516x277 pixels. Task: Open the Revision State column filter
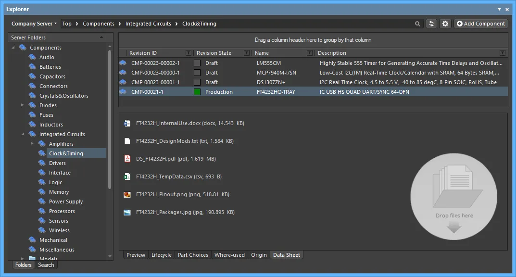click(247, 53)
